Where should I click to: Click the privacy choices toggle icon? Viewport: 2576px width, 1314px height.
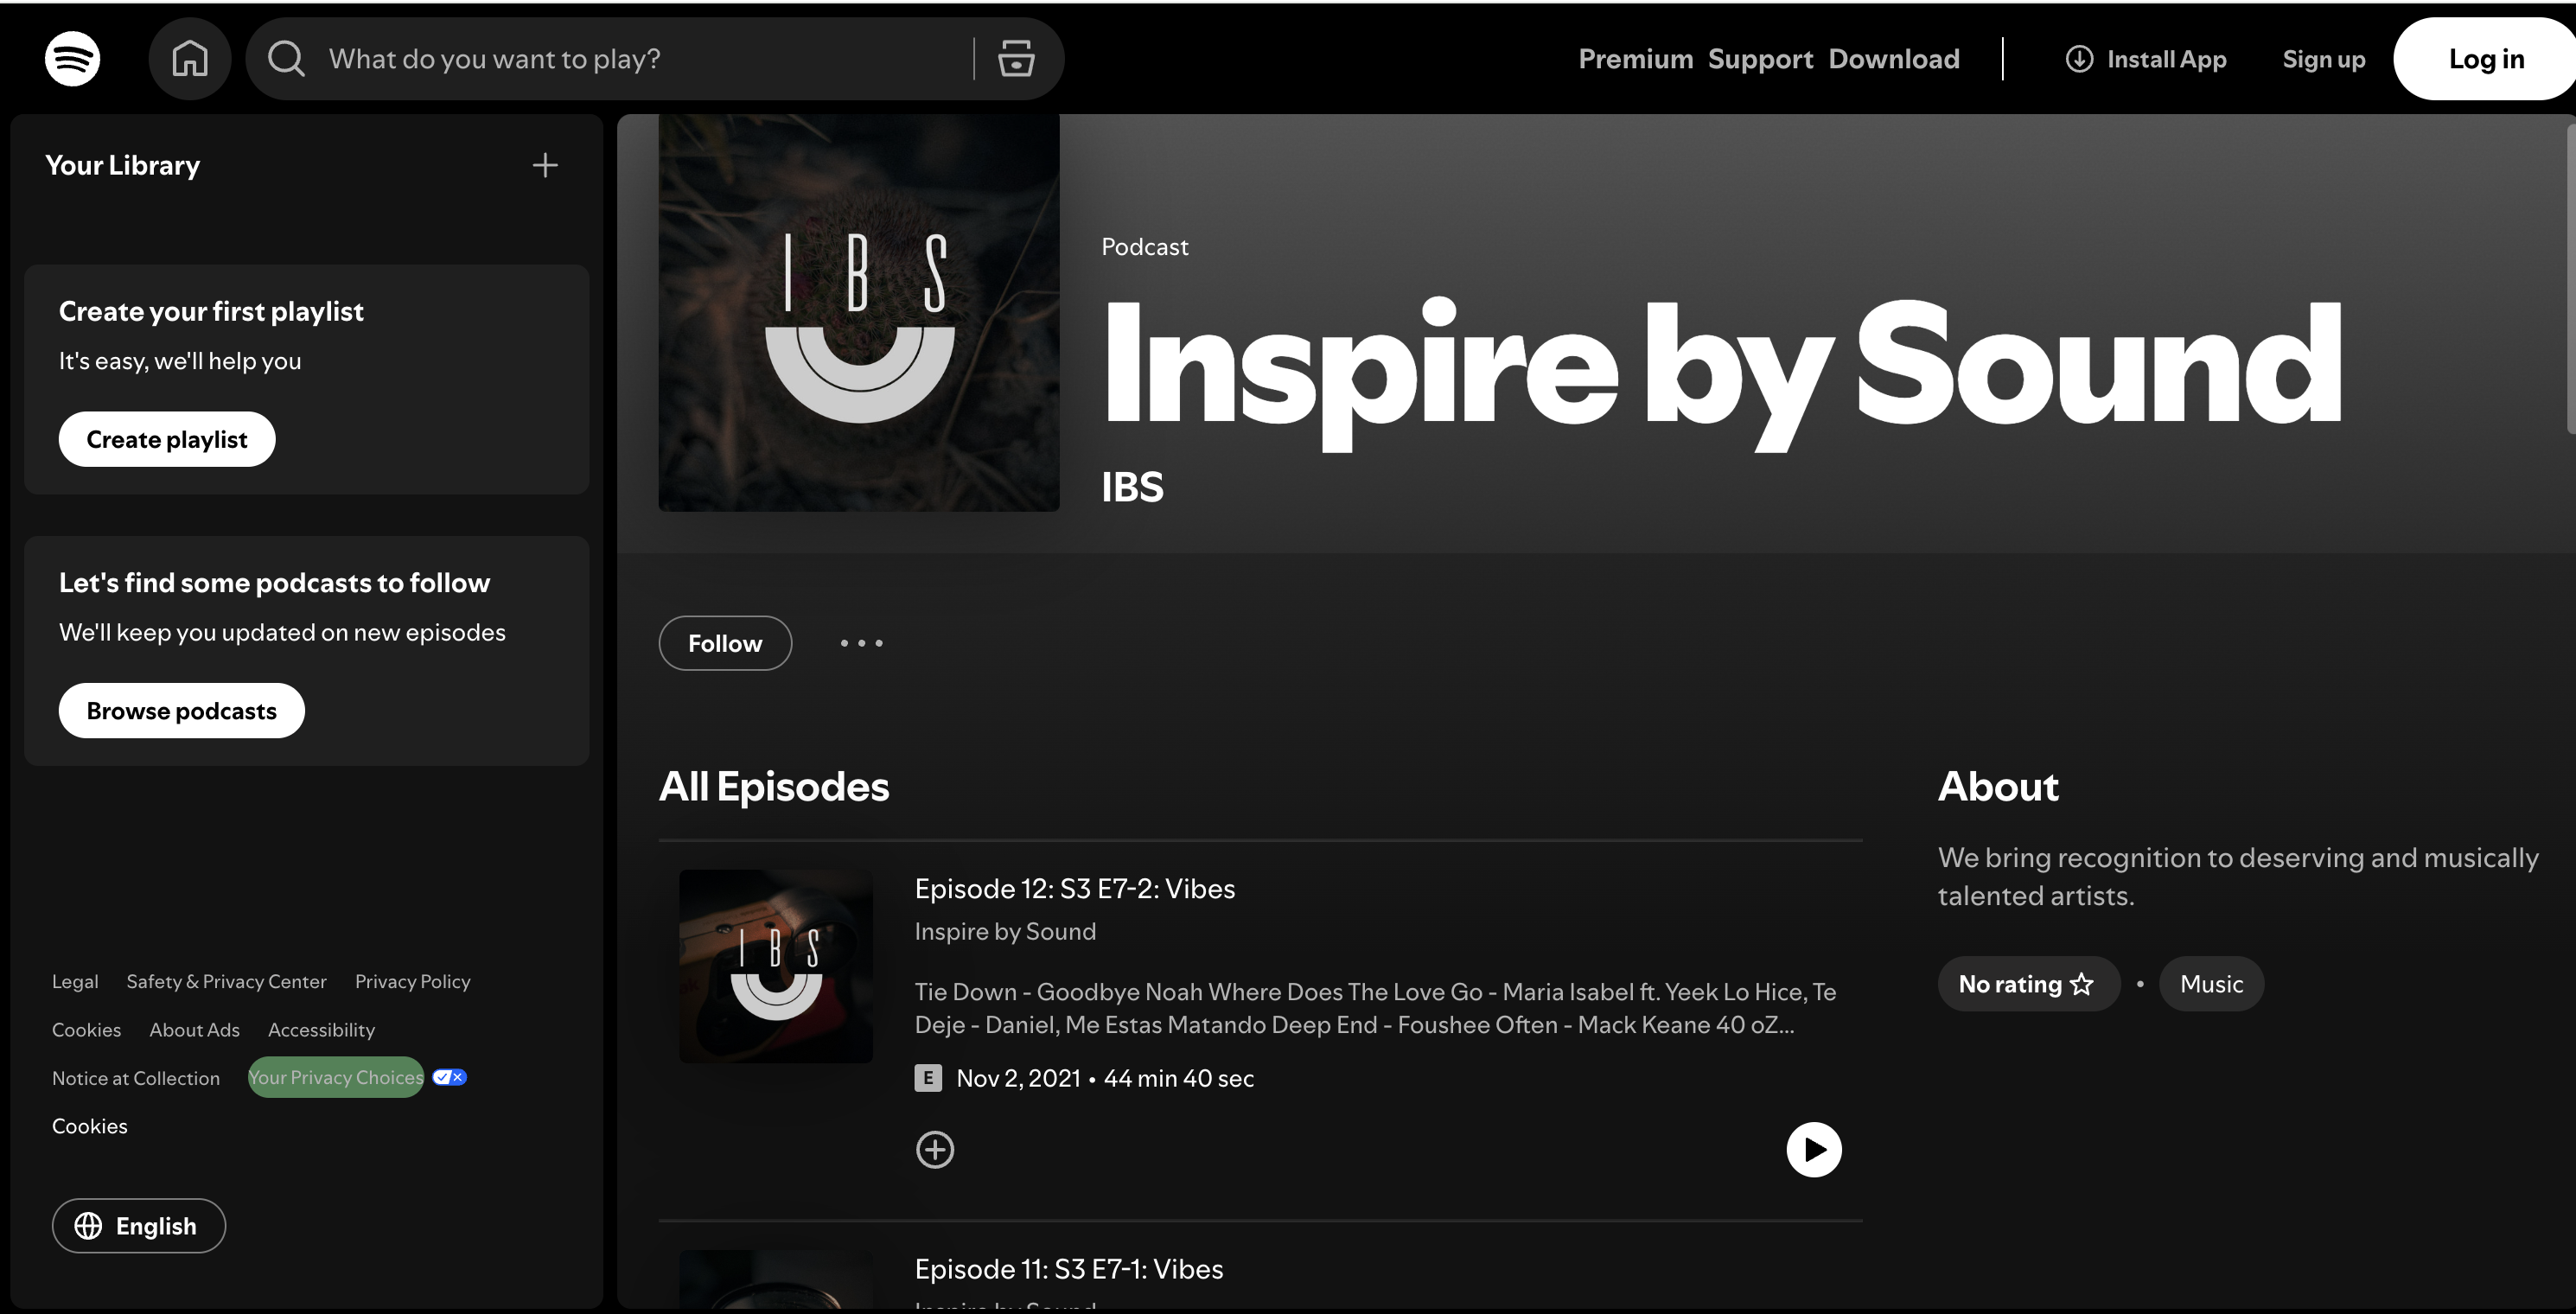pyautogui.click(x=449, y=1077)
